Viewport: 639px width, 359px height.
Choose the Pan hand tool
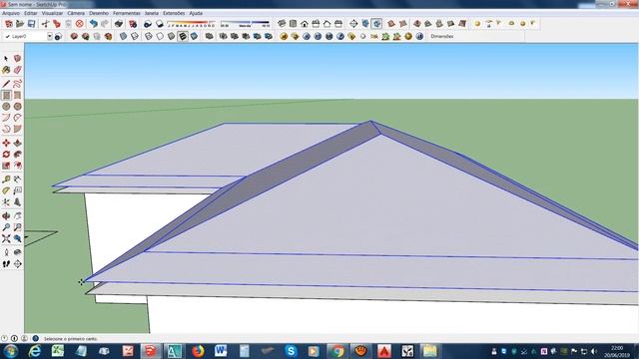point(18,216)
